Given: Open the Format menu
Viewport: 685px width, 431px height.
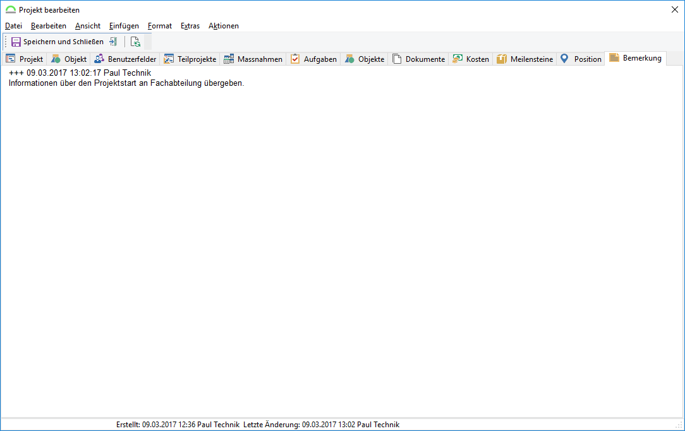Looking at the screenshot, I should 160,26.
